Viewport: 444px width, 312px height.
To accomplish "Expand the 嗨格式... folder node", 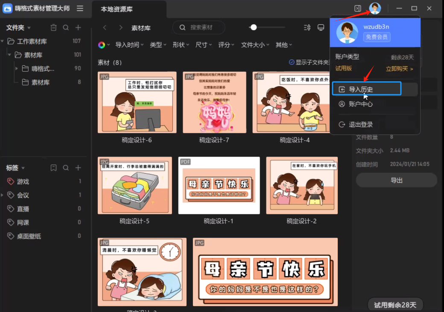I will click(16, 69).
